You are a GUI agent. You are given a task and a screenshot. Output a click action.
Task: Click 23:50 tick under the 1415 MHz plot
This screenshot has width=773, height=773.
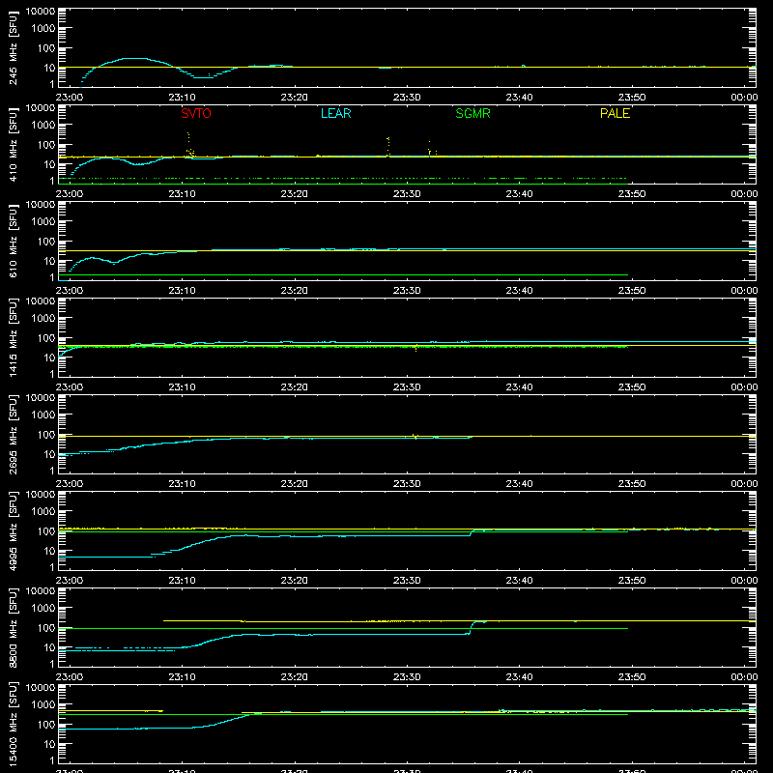coord(632,387)
